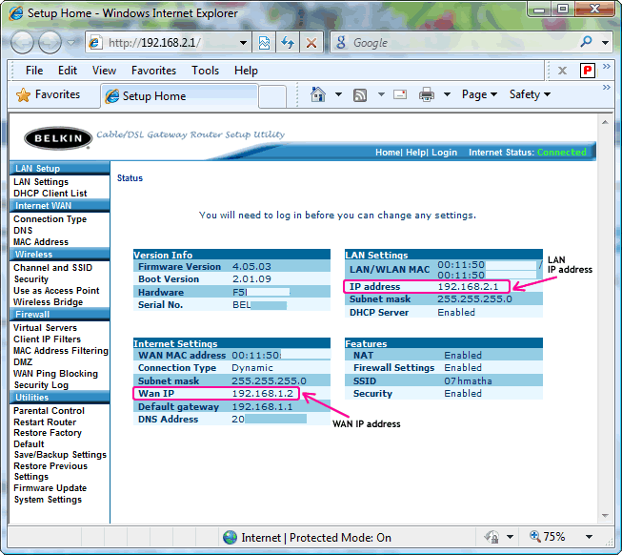The height and width of the screenshot is (555, 622).
Task: Open the DNS sidebar link
Action: (x=23, y=231)
